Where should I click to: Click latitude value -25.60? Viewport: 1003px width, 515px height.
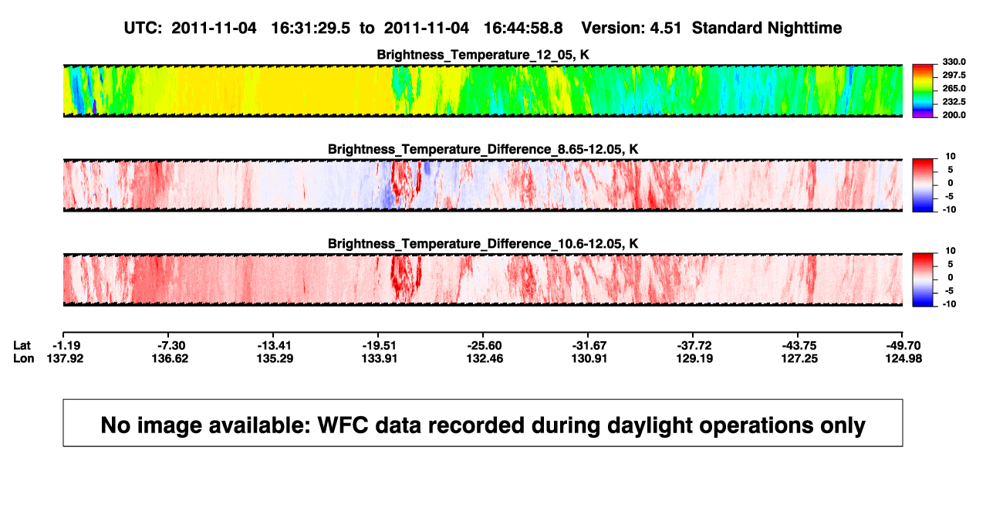(485, 345)
